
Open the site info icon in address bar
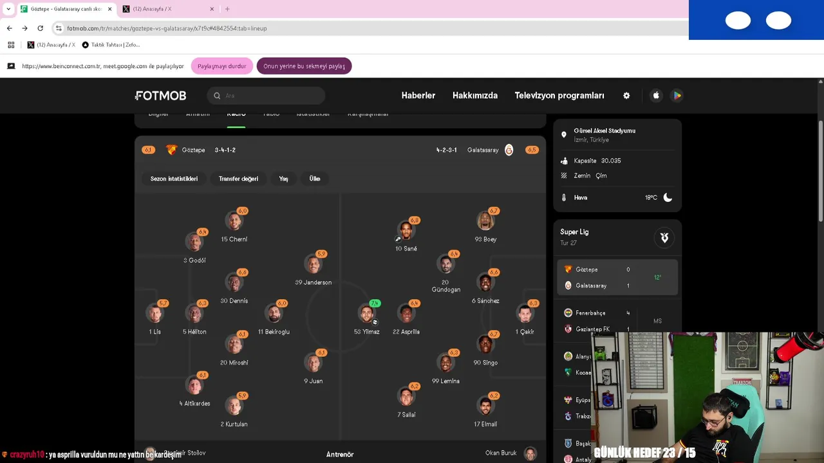point(59,28)
